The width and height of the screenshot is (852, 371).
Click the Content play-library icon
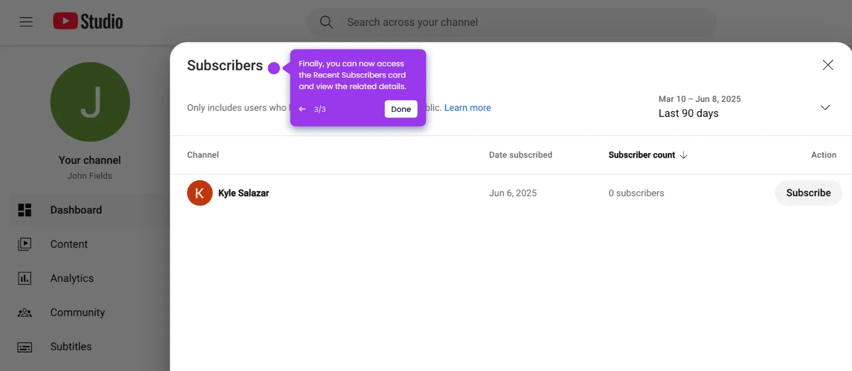point(25,244)
